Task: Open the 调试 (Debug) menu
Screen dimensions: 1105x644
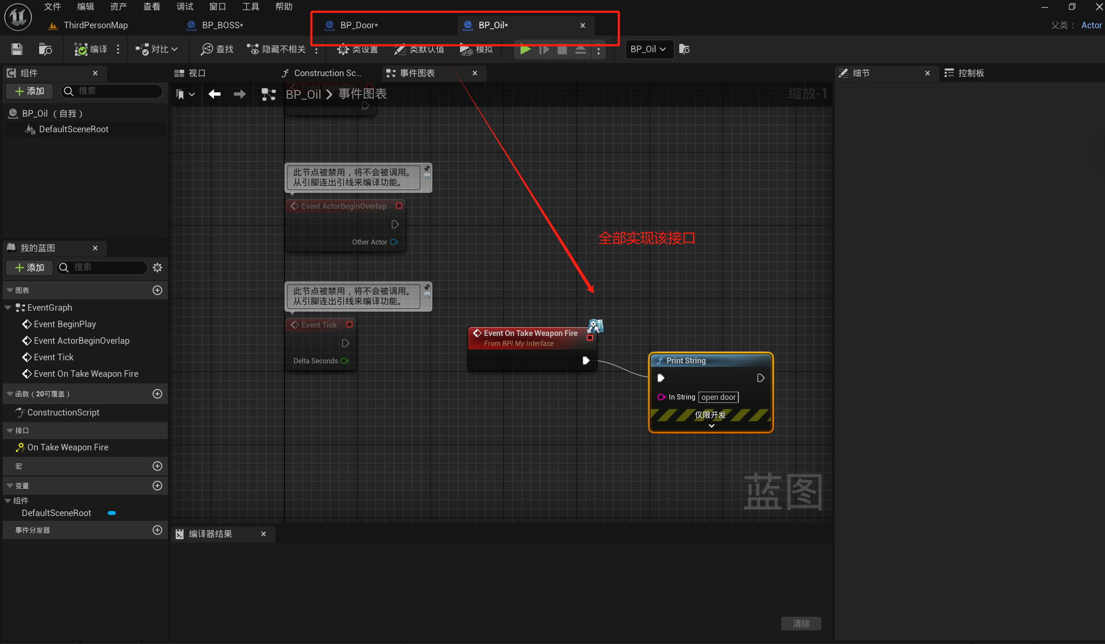Action: coord(185,7)
